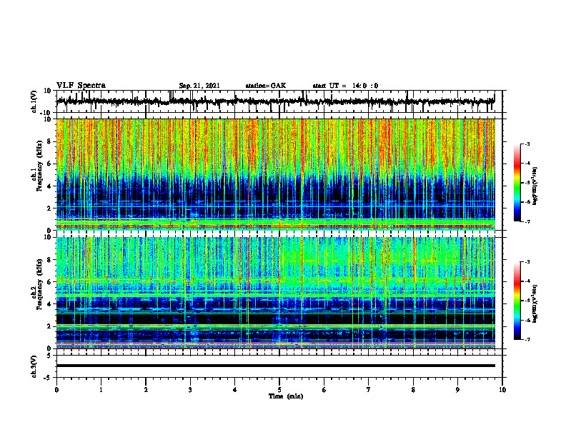Click the time axis tick label "7"
Image resolution: width=566 pixels, height=437 pixels.
coord(369,390)
